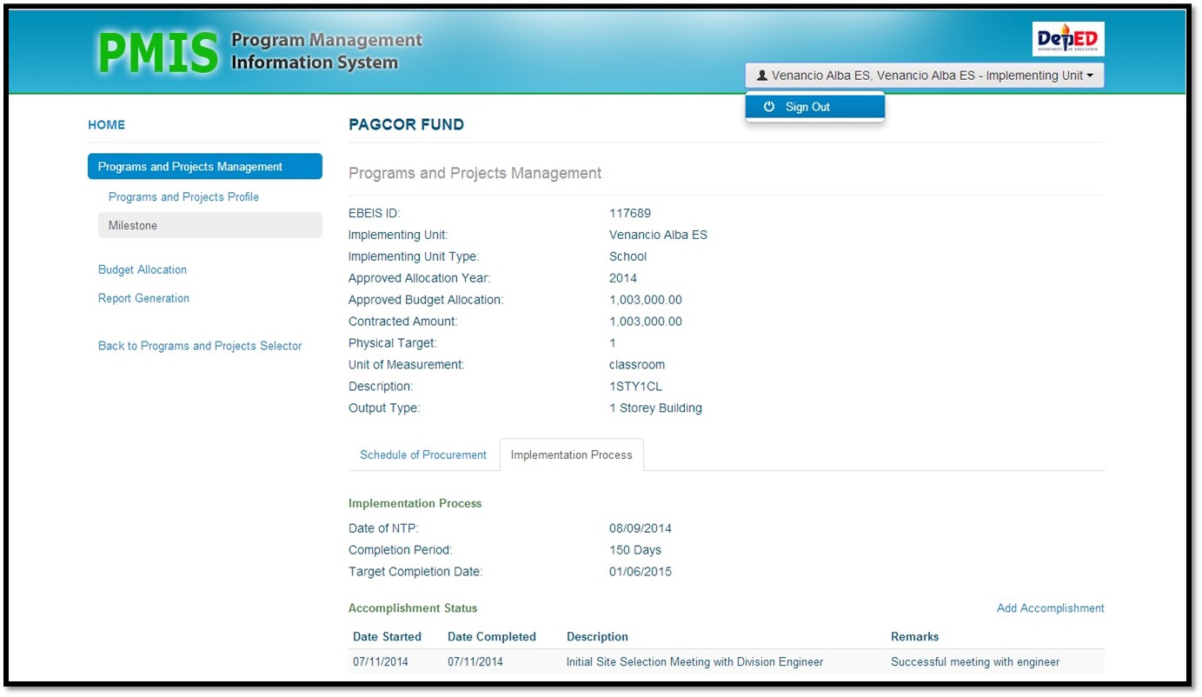Image resolution: width=1202 pixels, height=697 pixels.
Task: Select the Milestone sidebar item
Action: tap(210, 226)
